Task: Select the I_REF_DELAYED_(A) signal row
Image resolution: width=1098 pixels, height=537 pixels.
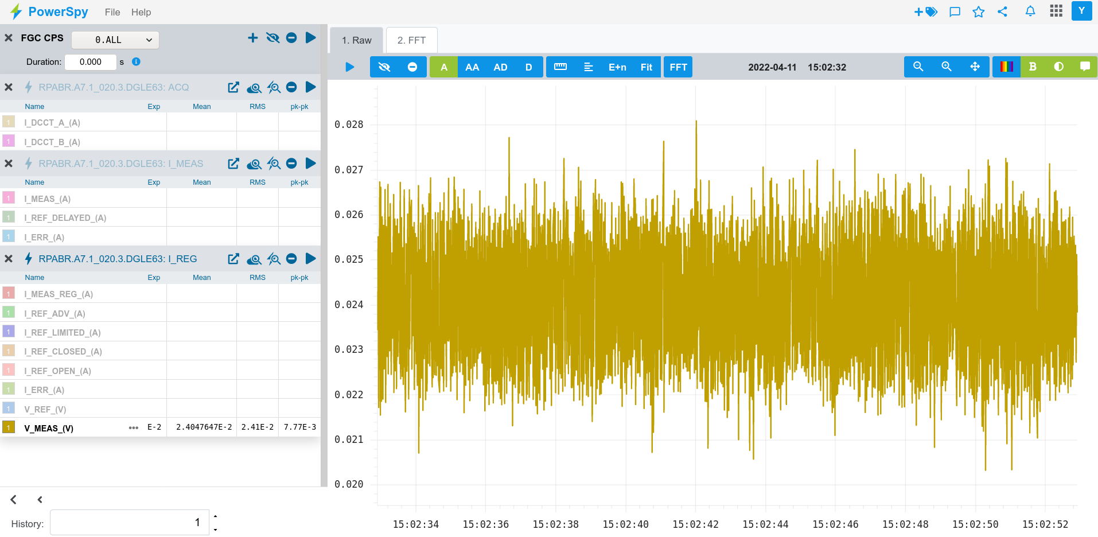Action: point(160,217)
